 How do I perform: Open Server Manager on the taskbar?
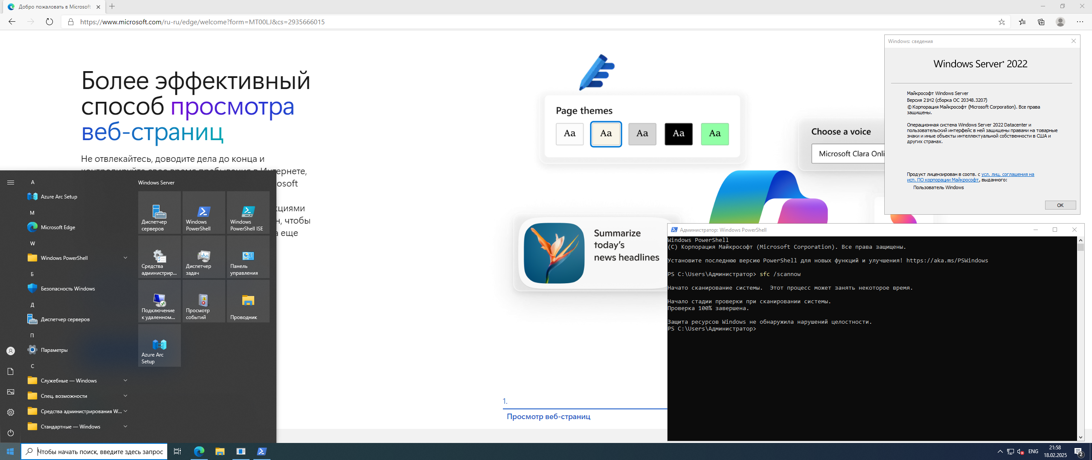(x=241, y=451)
